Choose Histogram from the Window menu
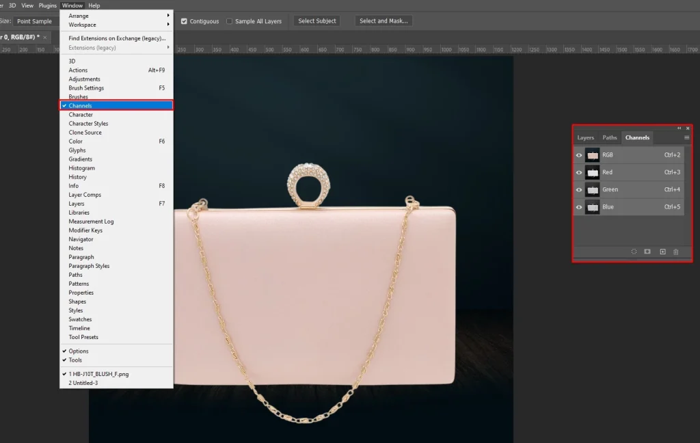Screen dimensions: 700x443 point(82,168)
